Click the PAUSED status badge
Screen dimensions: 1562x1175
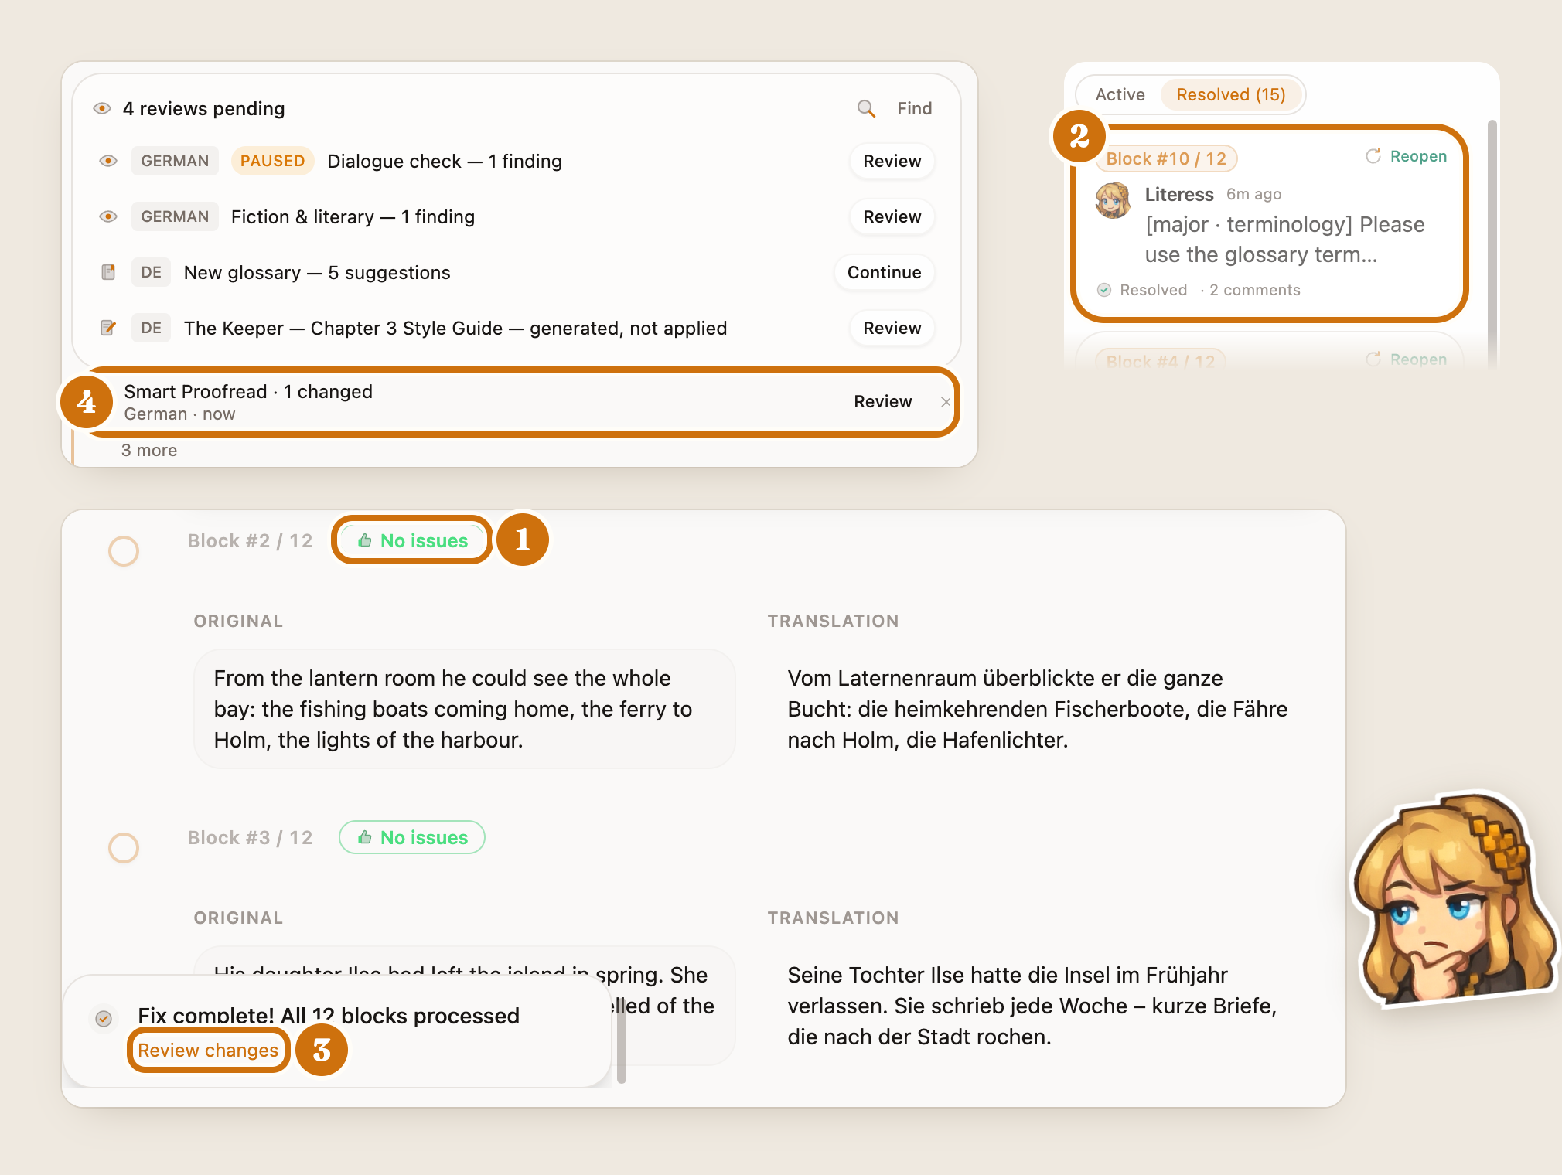point(272,161)
